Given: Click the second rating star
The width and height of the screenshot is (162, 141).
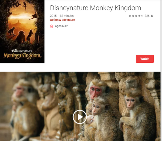Looking at the screenshot, I should click(133, 16).
